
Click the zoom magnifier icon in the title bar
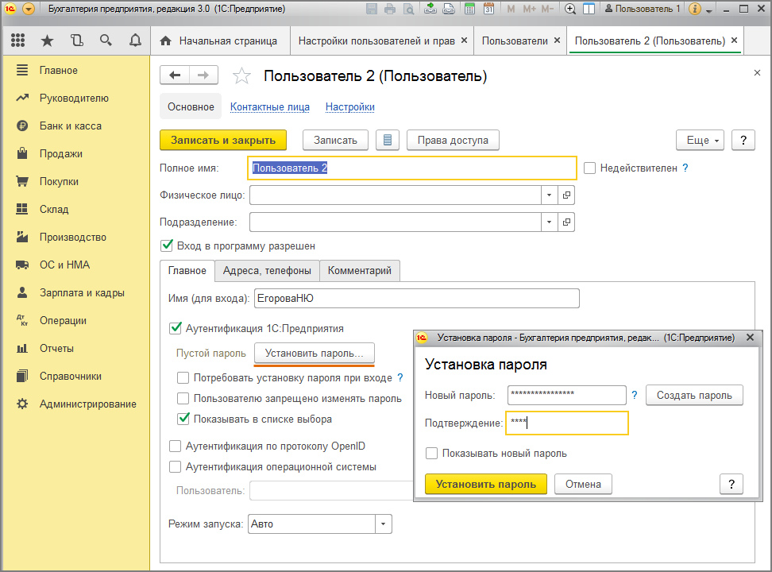(570, 9)
